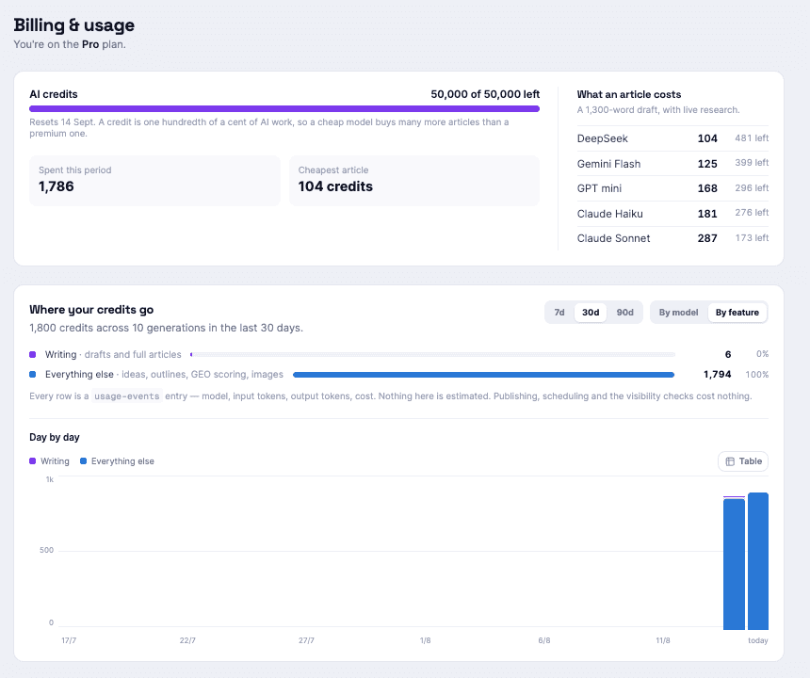This screenshot has height=678, width=810.
Task: Click the 500 y-axis label
Action: pyautogui.click(x=46, y=551)
